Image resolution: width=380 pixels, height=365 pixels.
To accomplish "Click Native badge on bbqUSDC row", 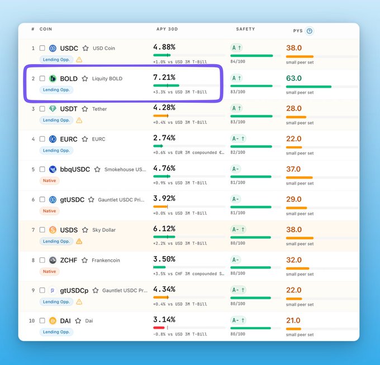I will click(x=49, y=181).
